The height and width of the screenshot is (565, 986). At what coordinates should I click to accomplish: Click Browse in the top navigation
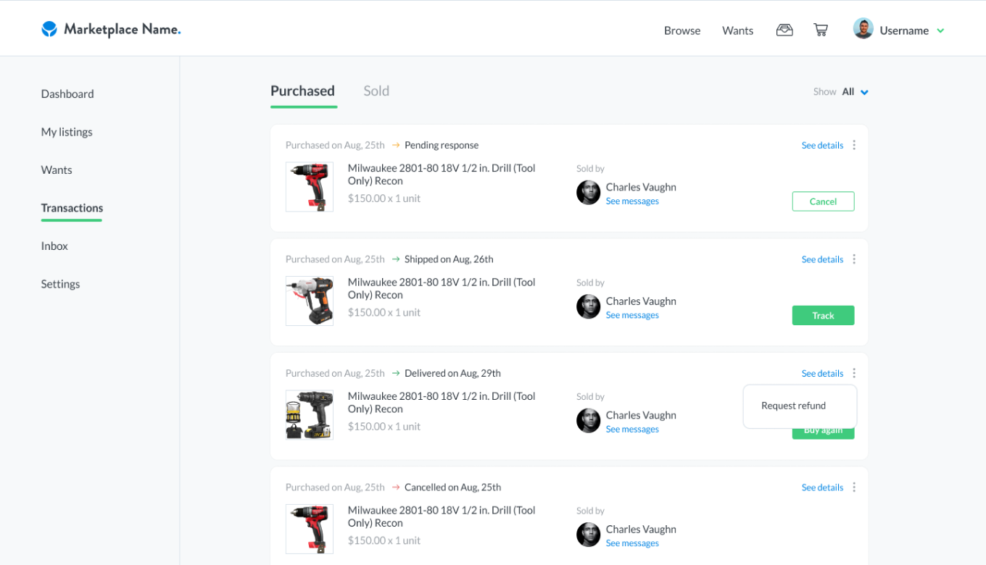pyautogui.click(x=682, y=30)
